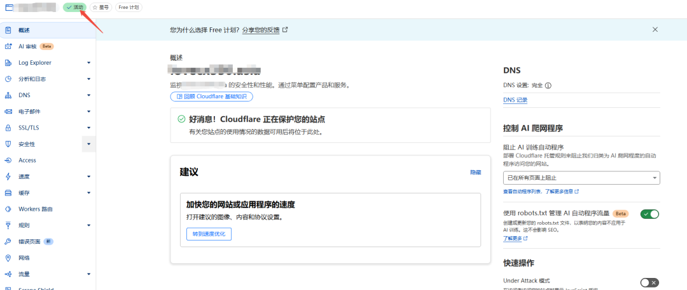
Task: Click the 电子邮件 envelope icon
Action: click(8, 112)
